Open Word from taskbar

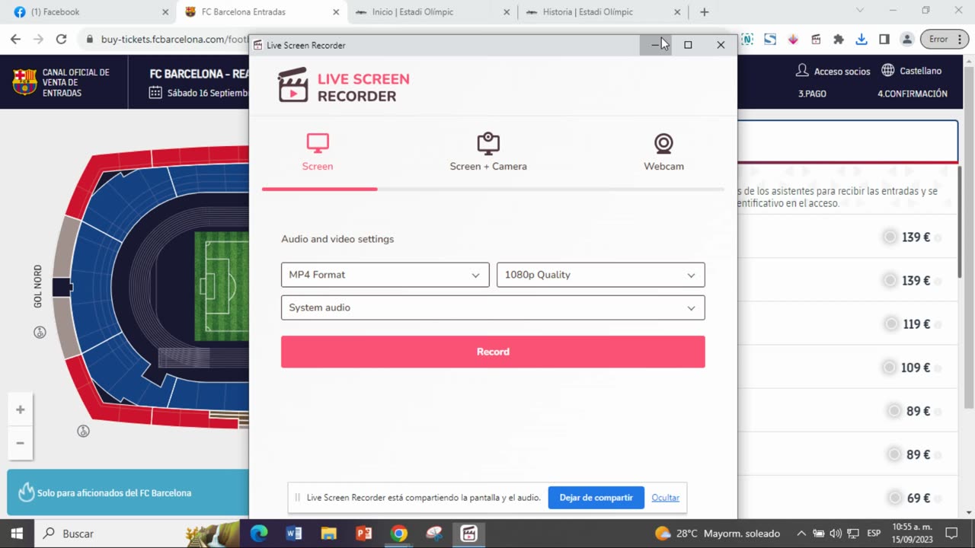pos(294,534)
